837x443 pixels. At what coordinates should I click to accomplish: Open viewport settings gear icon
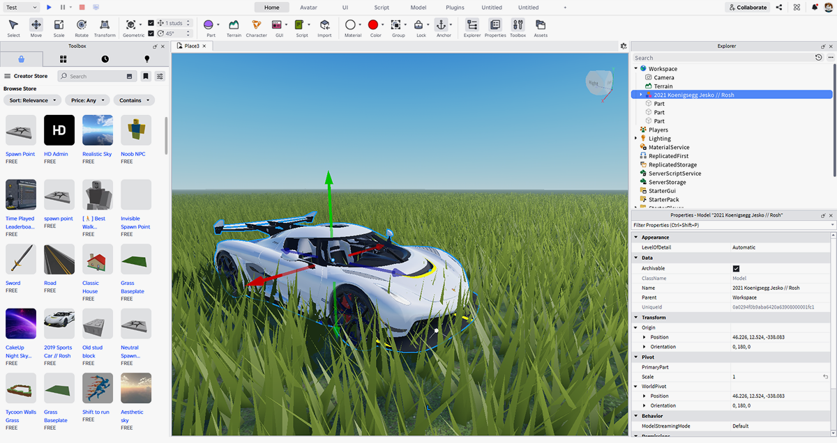(x=623, y=45)
